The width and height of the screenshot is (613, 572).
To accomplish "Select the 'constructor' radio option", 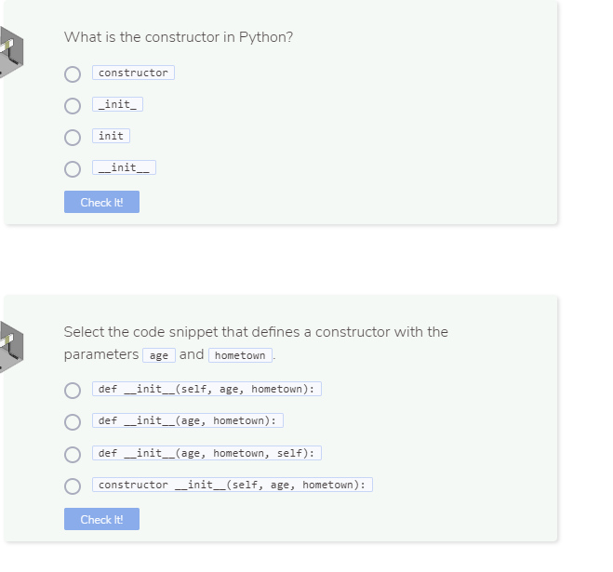I will tap(73, 74).
